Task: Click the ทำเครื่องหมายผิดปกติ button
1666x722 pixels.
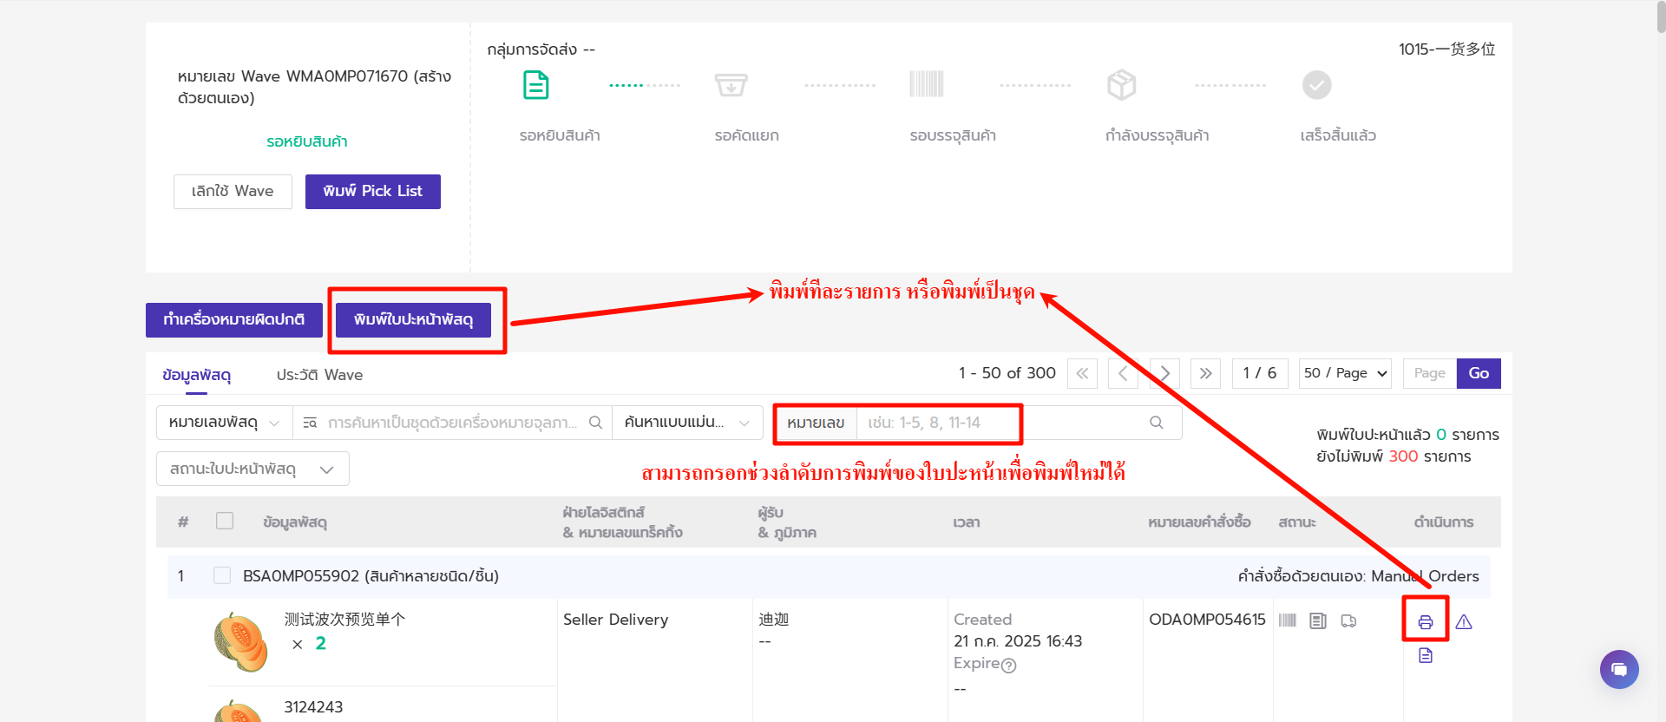Action: coord(234,319)
